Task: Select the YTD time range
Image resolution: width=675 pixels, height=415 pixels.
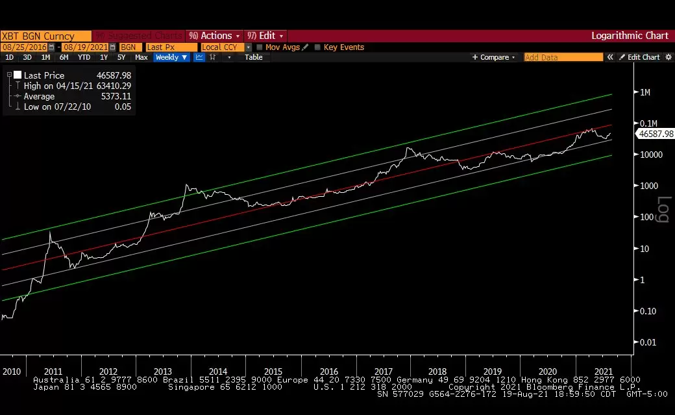Action: (84, 57)
